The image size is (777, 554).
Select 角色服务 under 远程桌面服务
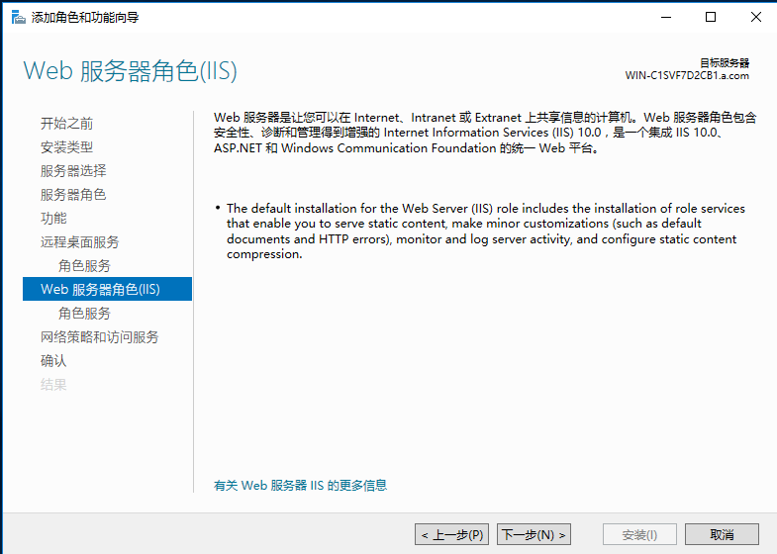[x=84, y=266]
